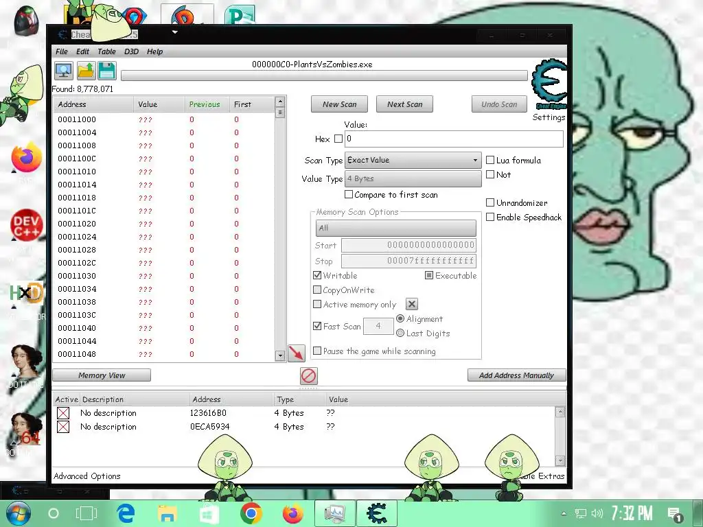Toggle active box for address 123616B0
This screenshot has height=527, width=703.
[63, 413]
